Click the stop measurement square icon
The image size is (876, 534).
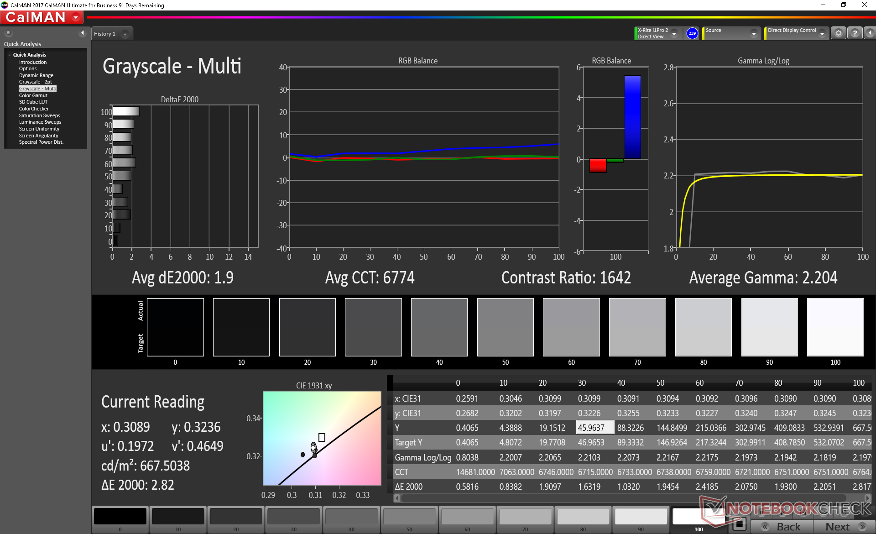pos(740,523)
